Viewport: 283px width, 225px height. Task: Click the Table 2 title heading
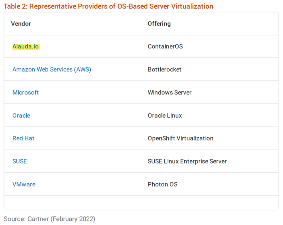(x=109, y=6)
